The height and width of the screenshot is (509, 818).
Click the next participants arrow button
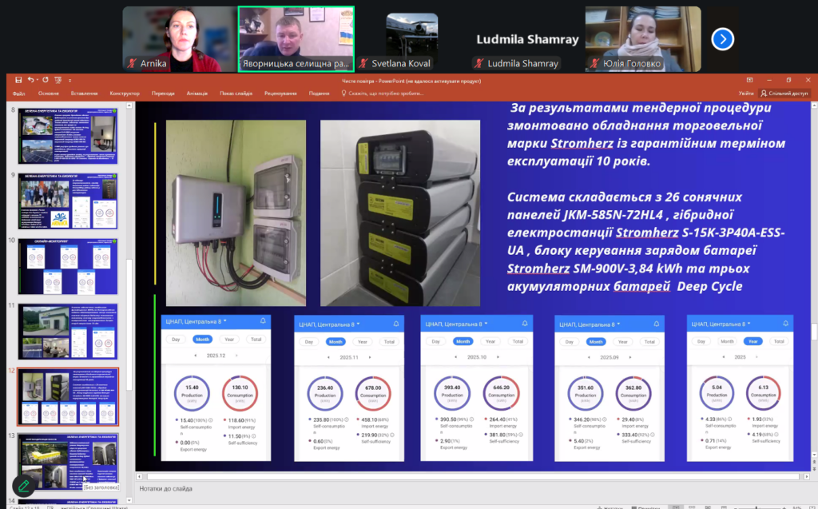pos(722,38)
